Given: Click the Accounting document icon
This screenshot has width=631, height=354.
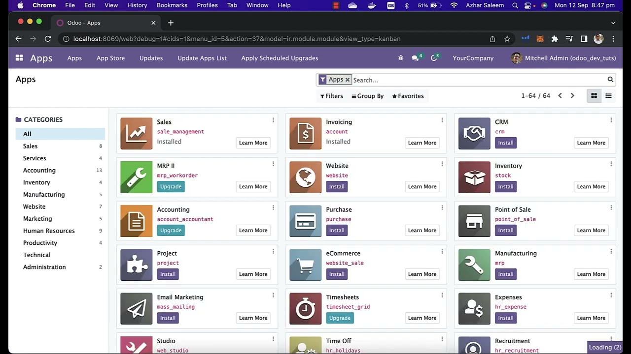Looking at the screenshot, I should pyautogui.click(x=136, y=221).
